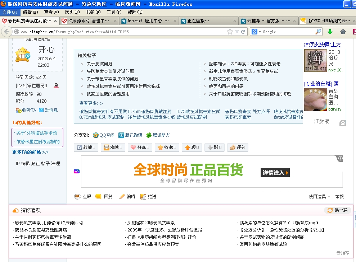Switch to 临床药师网 管理中 tab
The image size is (356, 262).
click(x=89, y=21)
